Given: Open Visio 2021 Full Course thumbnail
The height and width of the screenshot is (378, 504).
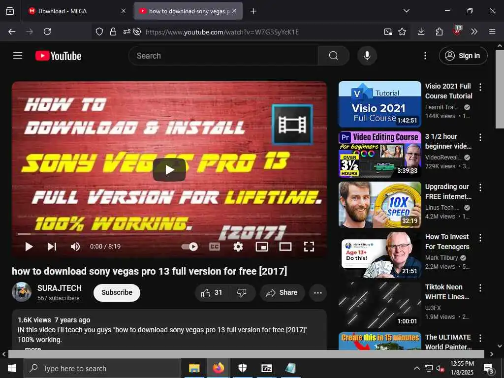Looking at the screenshot, I should (380, 104).
